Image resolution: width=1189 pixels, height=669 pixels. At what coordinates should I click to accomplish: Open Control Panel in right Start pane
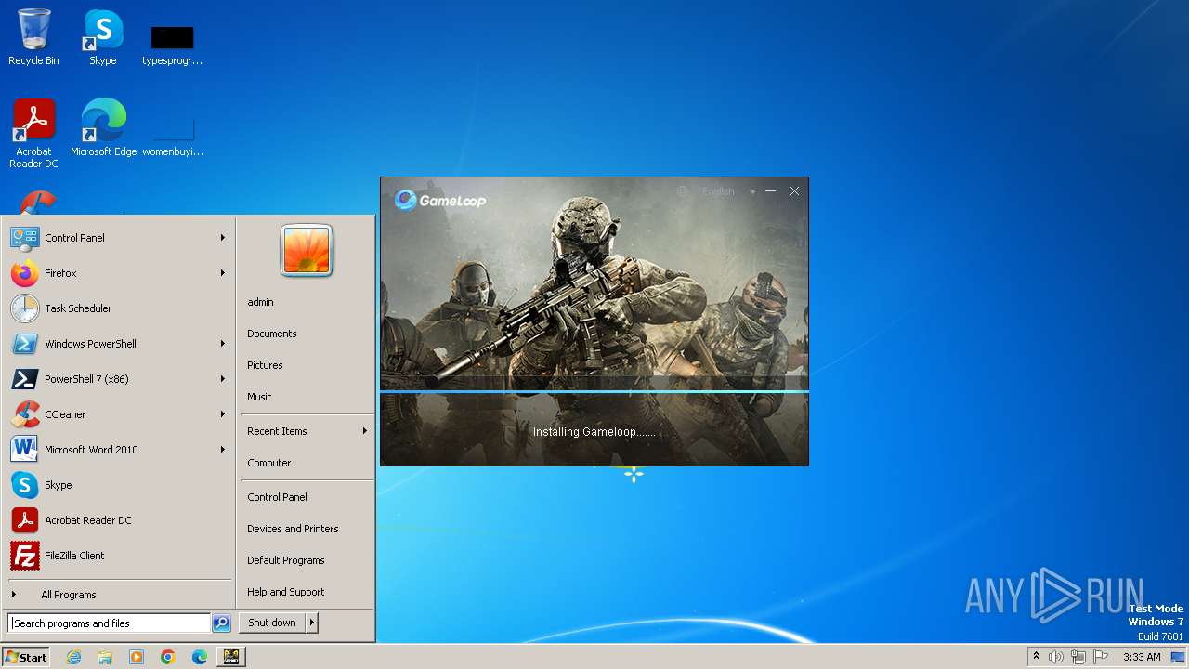(307, 497)
